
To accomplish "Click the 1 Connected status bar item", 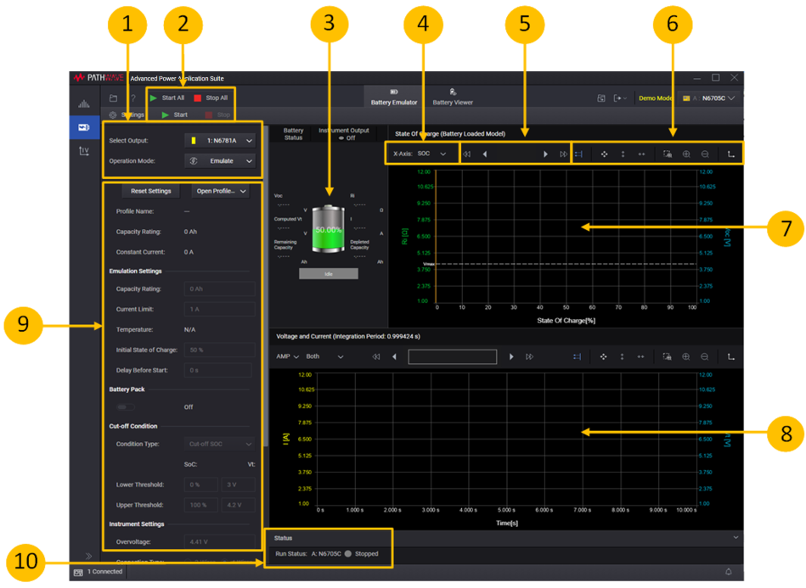I will pyautogui.click(x=99, y=572).
